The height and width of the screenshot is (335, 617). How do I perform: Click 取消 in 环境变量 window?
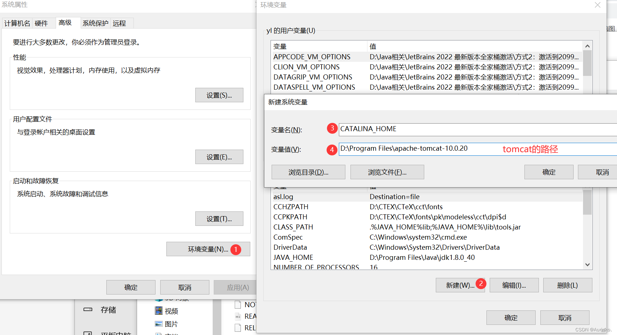(x=565, y=318)
